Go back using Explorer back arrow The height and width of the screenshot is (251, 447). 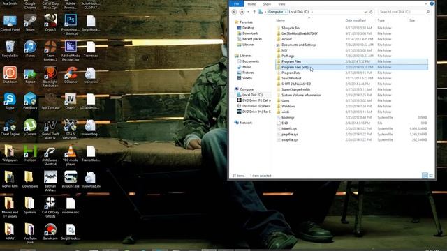[x=235, y=12]
